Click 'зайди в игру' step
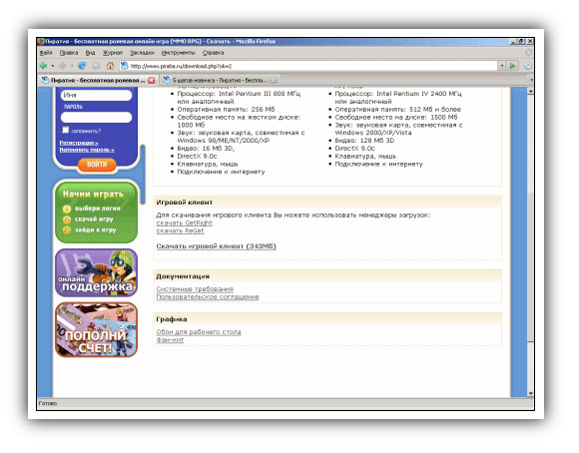Viewport: 579px width, 453px height. click(95, 230)
